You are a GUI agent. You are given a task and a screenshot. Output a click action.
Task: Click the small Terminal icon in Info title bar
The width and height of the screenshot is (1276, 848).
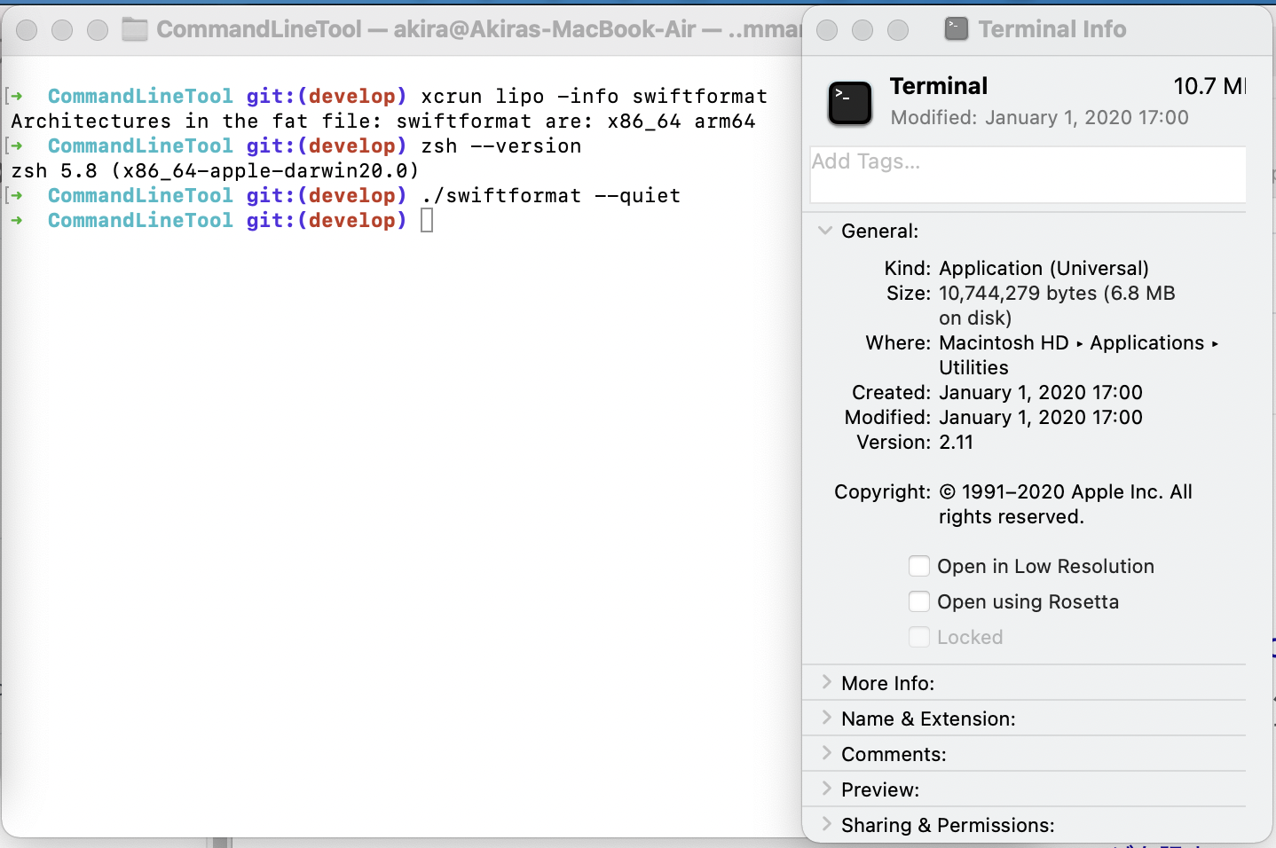[x=957, y=29]
